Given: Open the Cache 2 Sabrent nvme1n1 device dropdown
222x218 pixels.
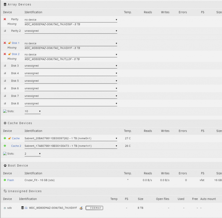Looking at the screenshot, I should 71,146.
